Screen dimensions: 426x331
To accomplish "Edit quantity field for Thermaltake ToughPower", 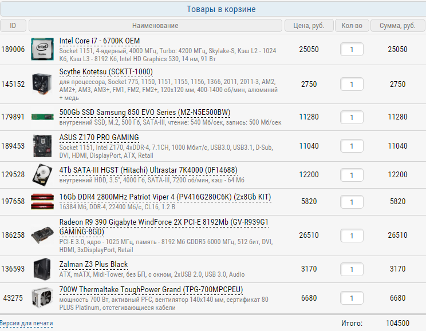I will pos(352,298).
